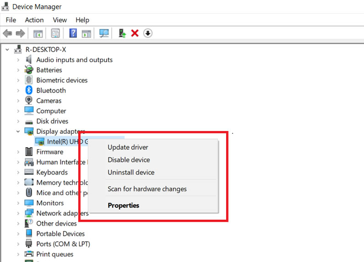Image resolution: width=364 pixels, height=262 pixels.
Task: Expand the Print queues chevron
Action: (18, 254)
